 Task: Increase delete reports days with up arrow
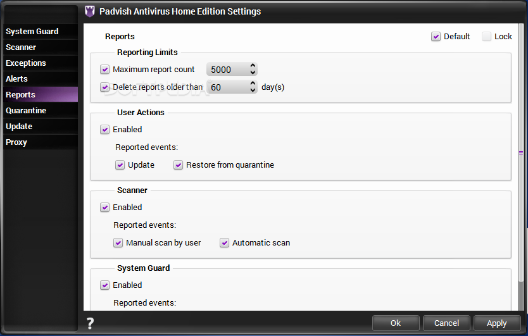coord(253,84)
